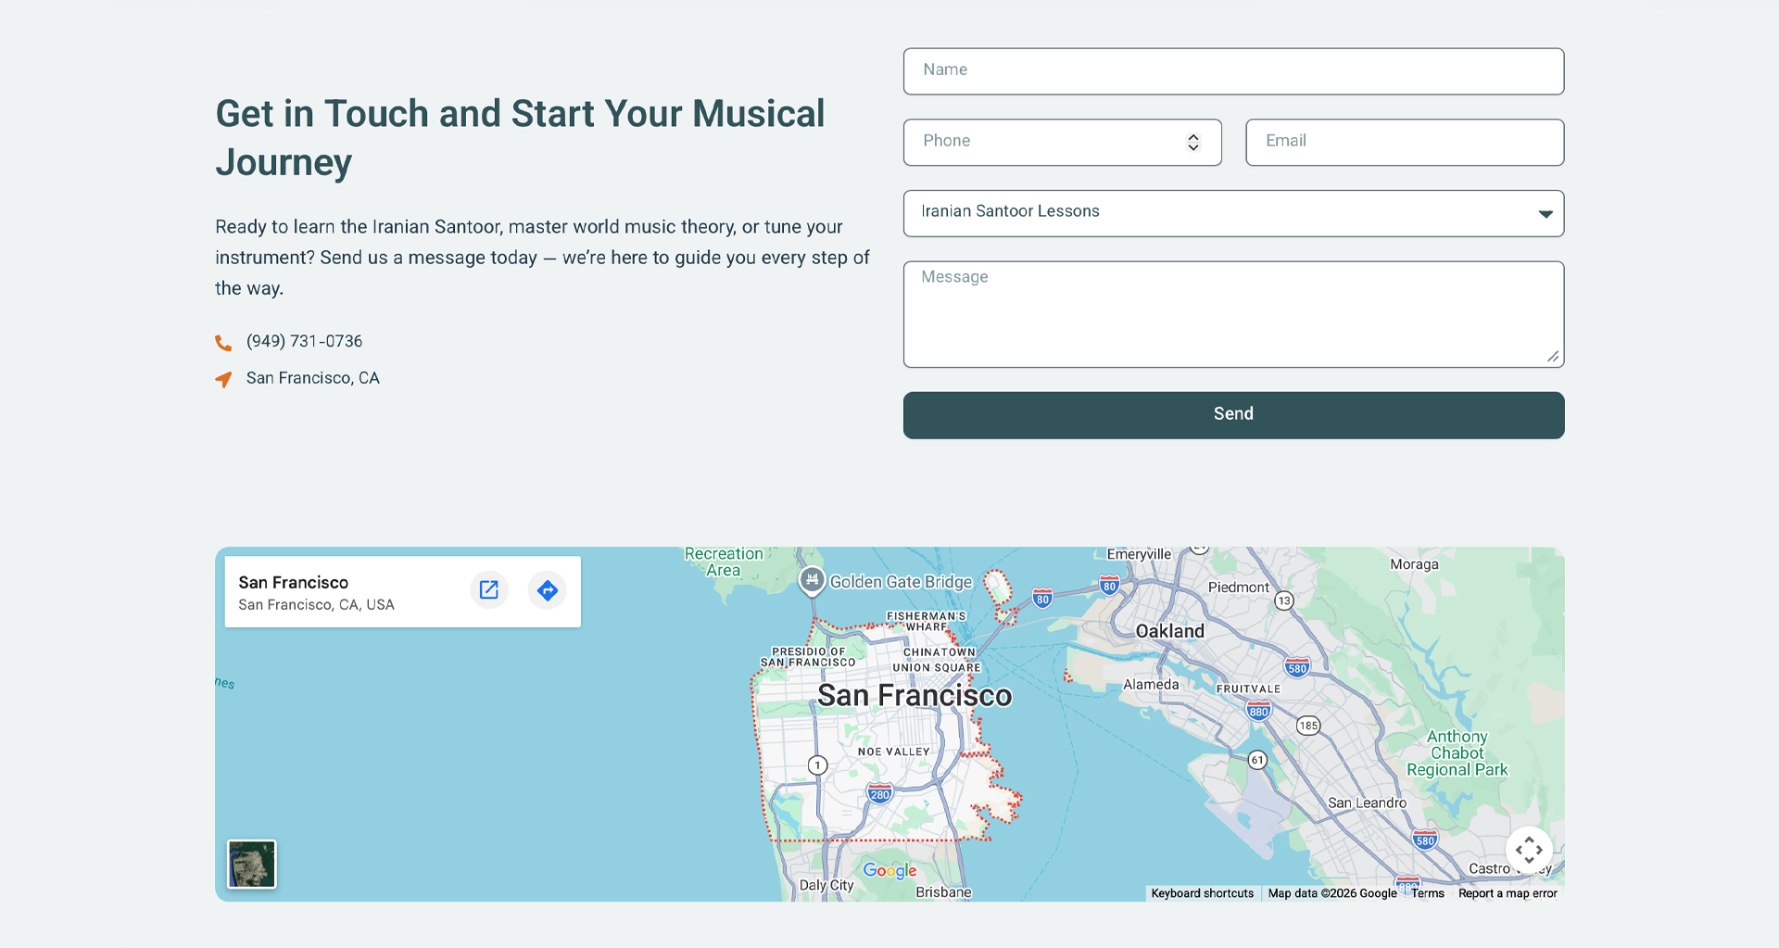Open the map camera pan control
The height and width of the screenshot is (948, 1779).
pos(1529,849)
